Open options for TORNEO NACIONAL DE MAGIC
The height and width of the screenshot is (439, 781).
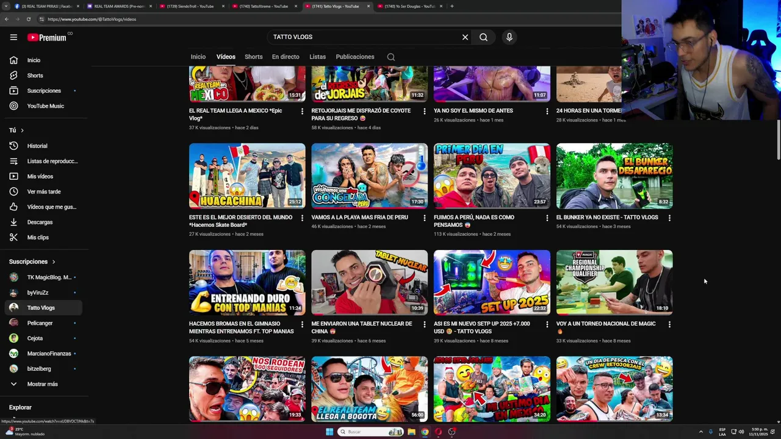point(669,325)
